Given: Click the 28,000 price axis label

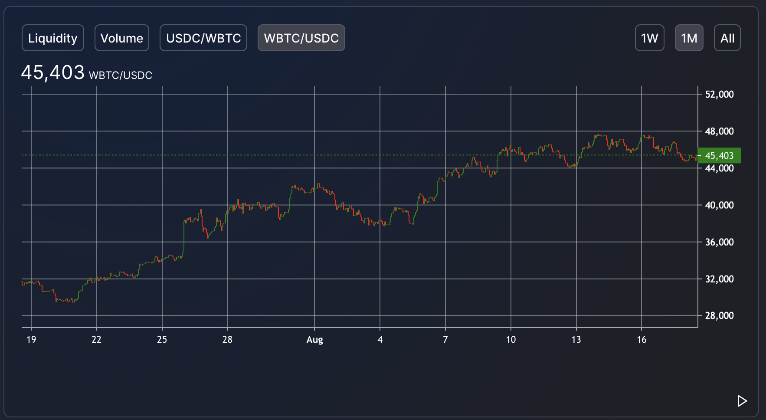Looking at the screenshot, I should (x=719, y=315).
